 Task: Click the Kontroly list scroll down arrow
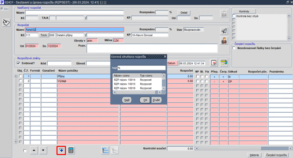click(289, 38)
